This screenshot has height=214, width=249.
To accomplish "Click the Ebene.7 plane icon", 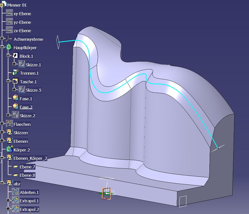I will 15,167.
